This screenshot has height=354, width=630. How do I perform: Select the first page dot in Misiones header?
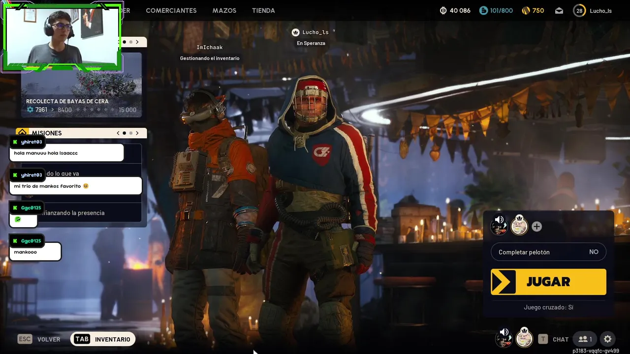(124, 133)
